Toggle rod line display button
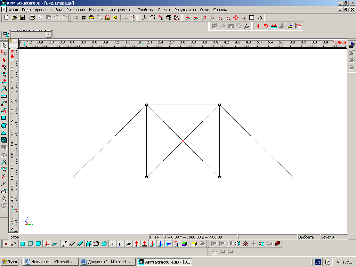Viewport: 356px width, 267px height. click(64, 244)
